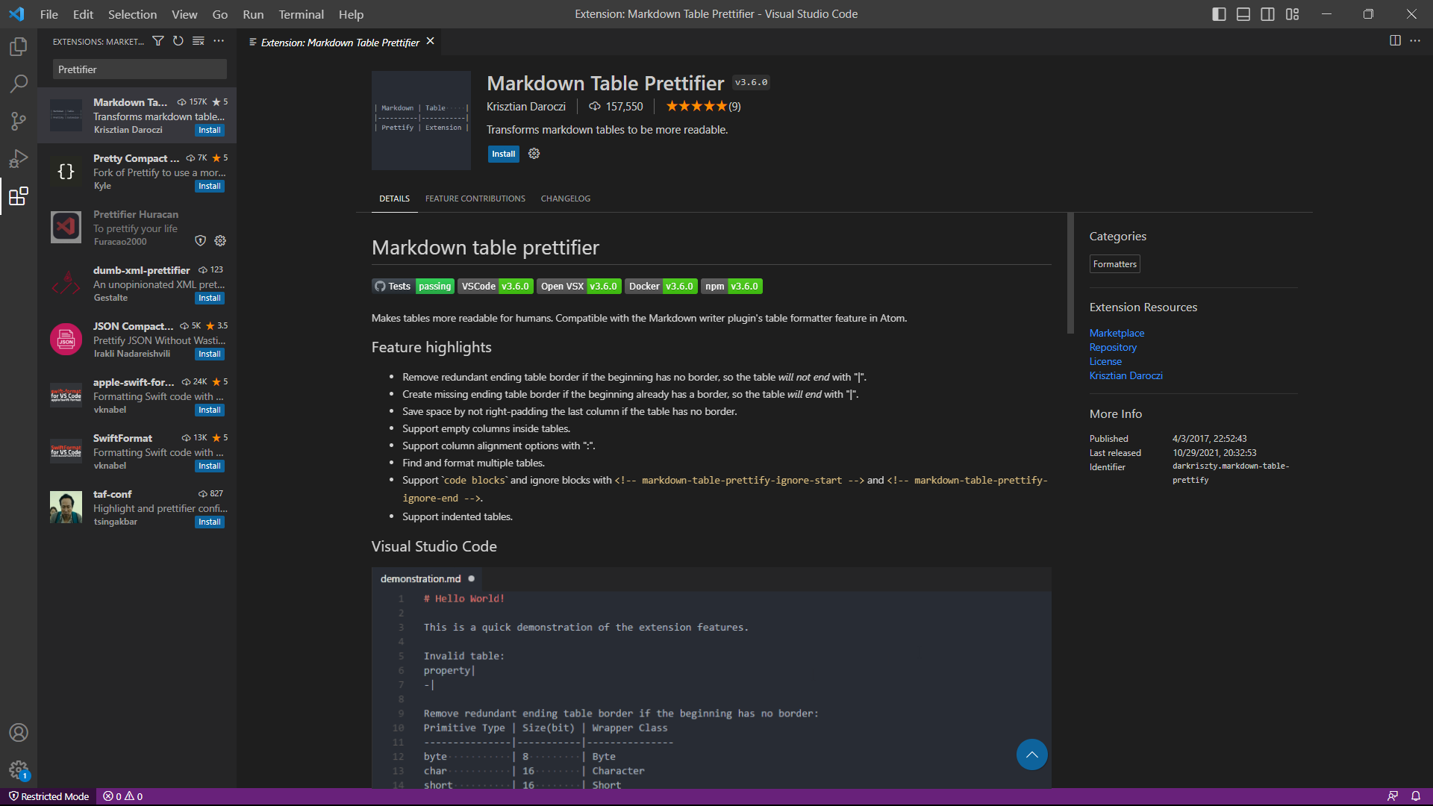Open the Accounts menu icon

pos(19,733)
